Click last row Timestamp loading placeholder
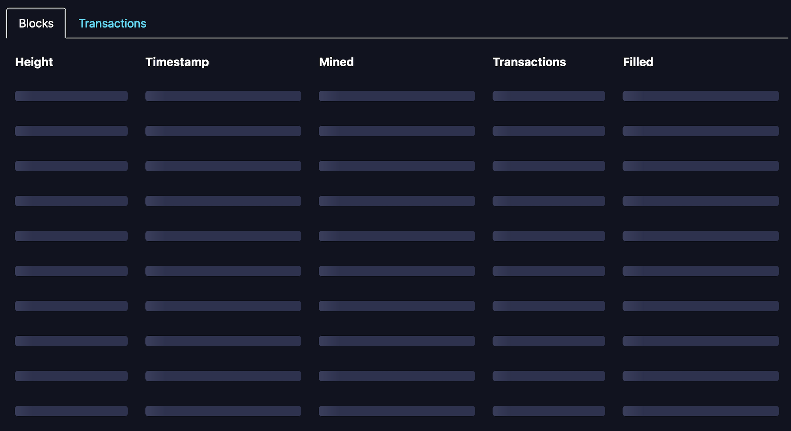Screen dimensions: 791x431 (x=223, y=411)
